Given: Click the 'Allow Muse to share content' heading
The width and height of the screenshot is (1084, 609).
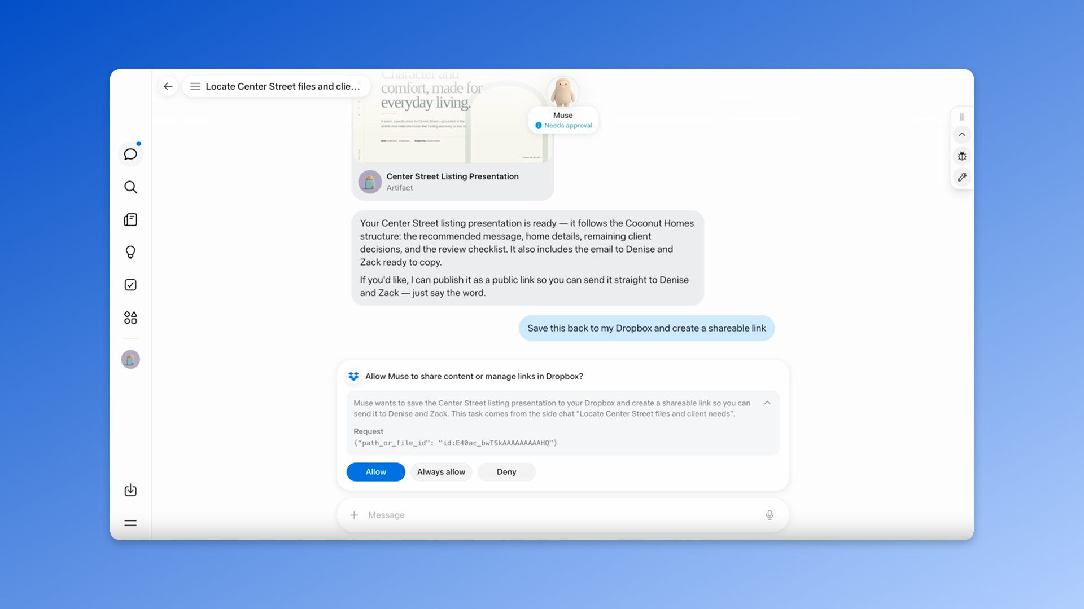Looking at the screenshot, I should (474, 376).
